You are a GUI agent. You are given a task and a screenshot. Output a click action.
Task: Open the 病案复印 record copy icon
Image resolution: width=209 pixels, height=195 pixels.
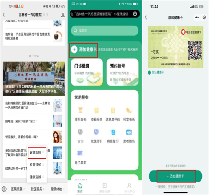coord(113,132)
